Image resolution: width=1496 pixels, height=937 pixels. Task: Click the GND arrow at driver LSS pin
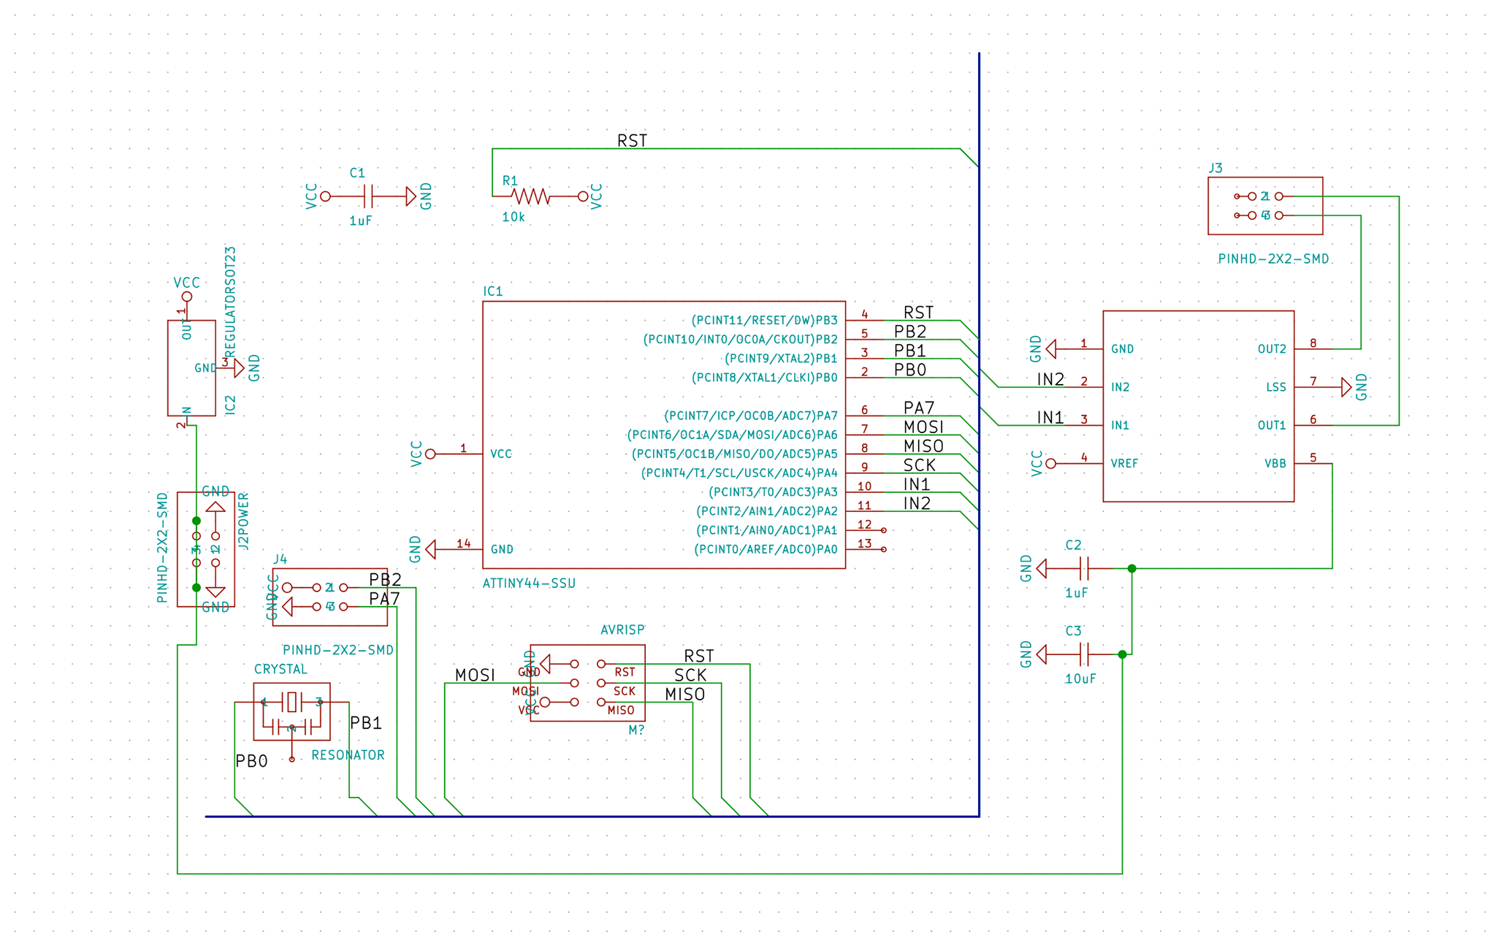point(1346,387)
